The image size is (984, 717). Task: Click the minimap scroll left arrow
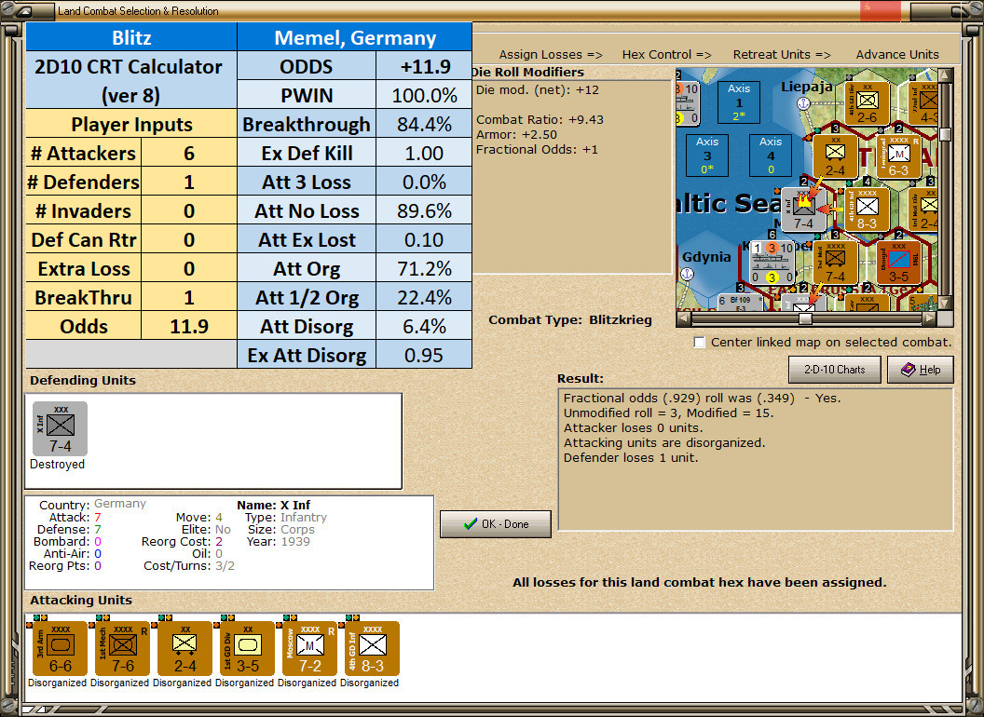(x=684, y=318)
